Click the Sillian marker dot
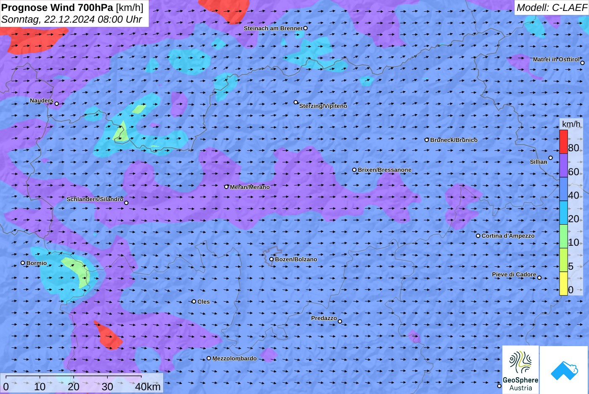Viewport: 589px width, 394px height. pos(550,158)
